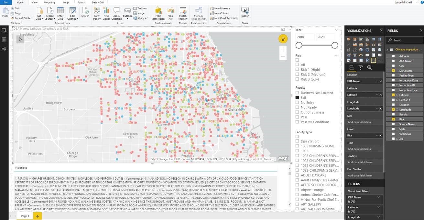This screenshot has height=220, width=424.
Task: Collapse the Chicago Inspection table
Action: [x=387, y=50]
